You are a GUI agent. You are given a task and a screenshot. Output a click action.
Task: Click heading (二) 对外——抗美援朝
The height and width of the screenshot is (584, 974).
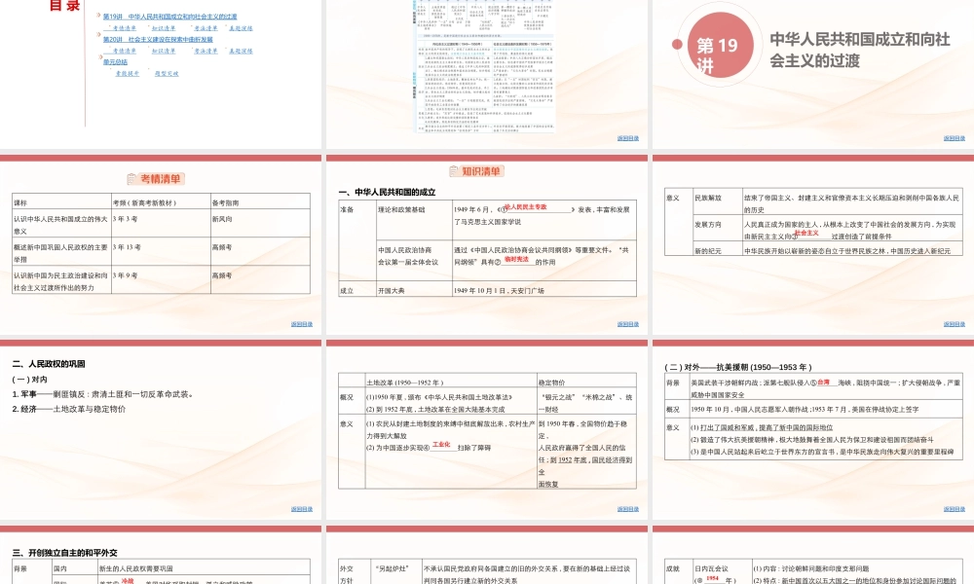(738, 367)
